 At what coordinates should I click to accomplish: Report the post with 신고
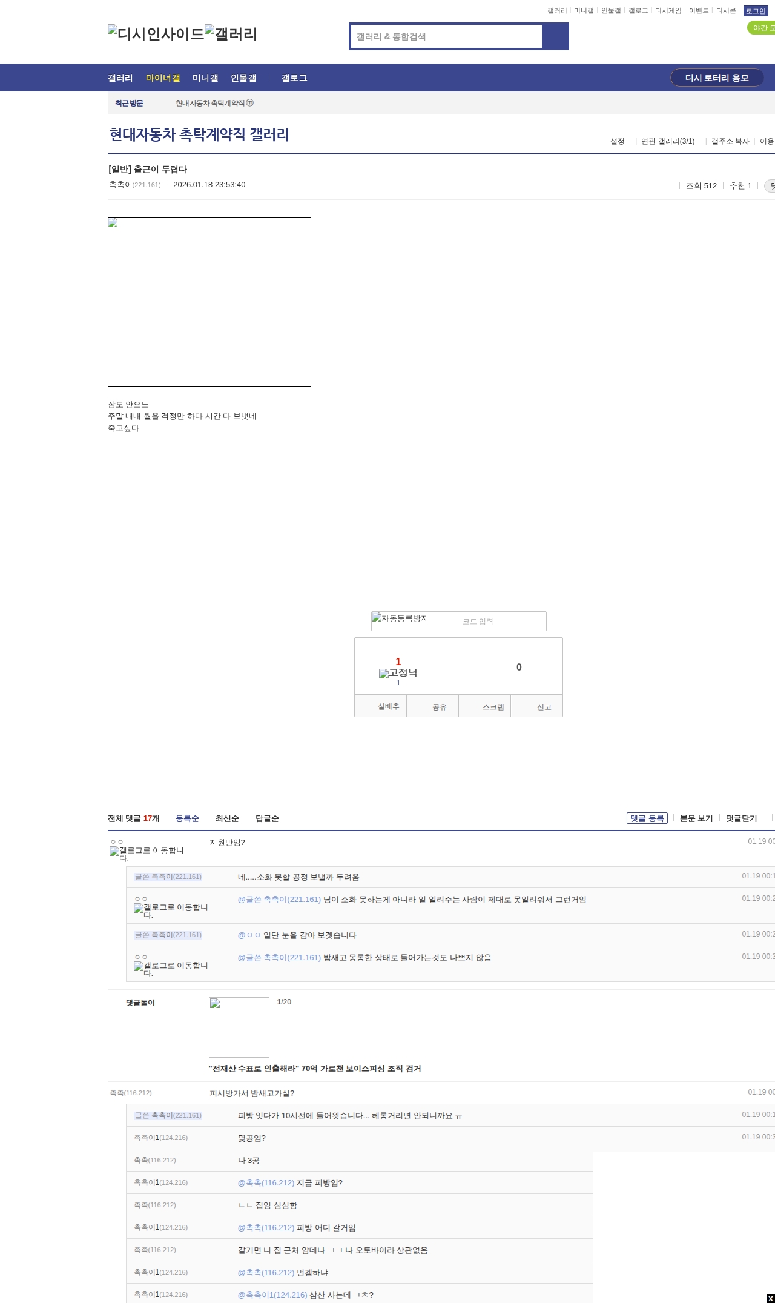tap(537, 706)
